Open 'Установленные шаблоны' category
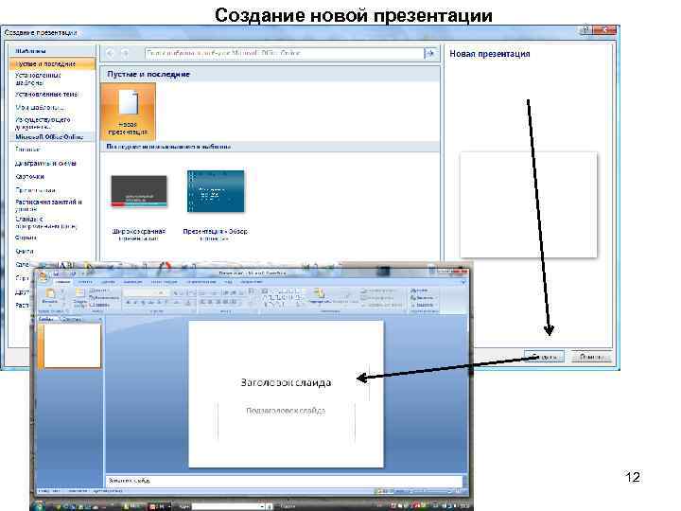This screenshot has width=681, height=511. 38,79
